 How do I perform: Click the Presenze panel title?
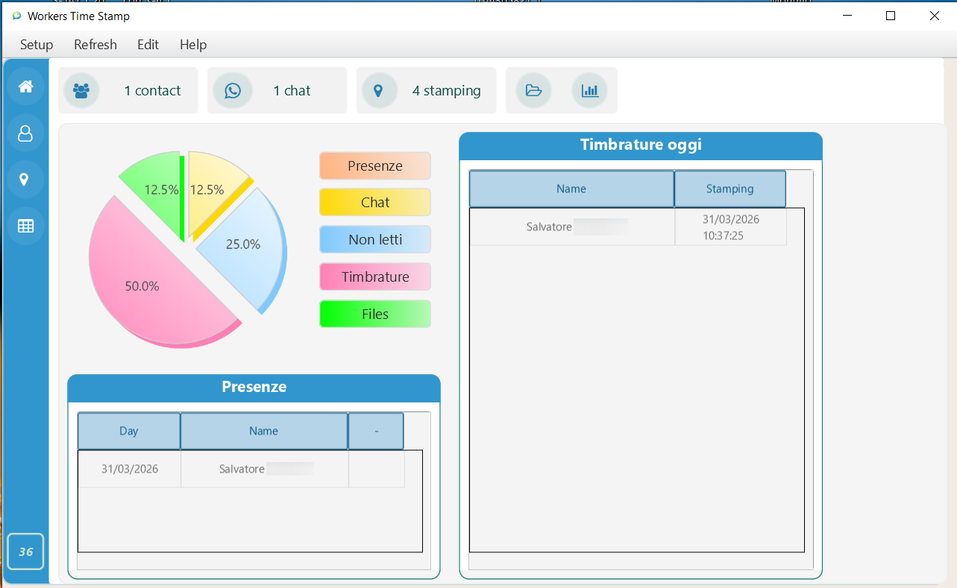coord(254,387)
